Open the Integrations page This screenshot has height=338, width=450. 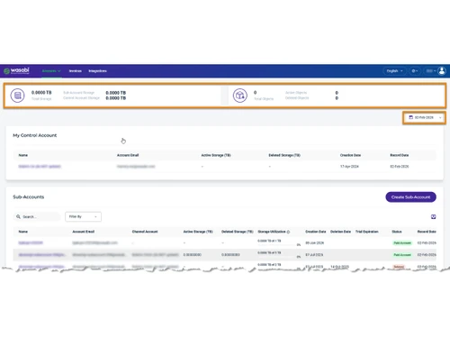(x=97, y=71)
